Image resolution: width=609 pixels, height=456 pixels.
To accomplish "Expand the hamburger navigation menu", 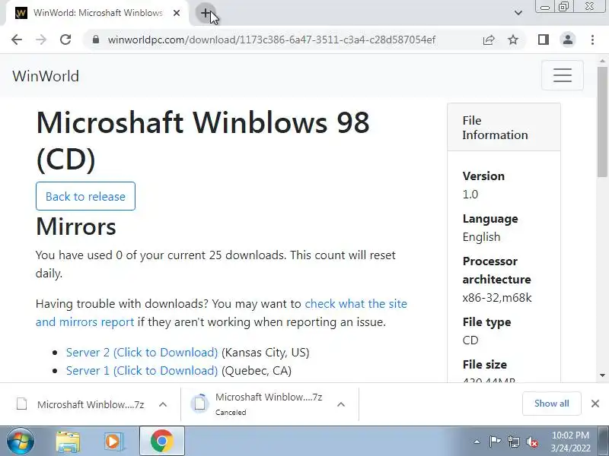I will 563,75.
